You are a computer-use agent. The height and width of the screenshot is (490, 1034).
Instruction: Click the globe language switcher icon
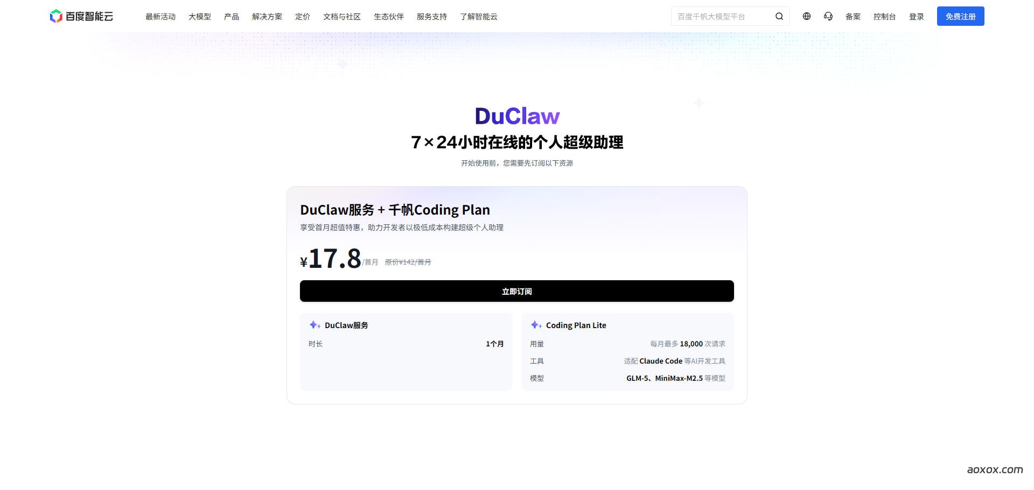[x=806, y=16]
